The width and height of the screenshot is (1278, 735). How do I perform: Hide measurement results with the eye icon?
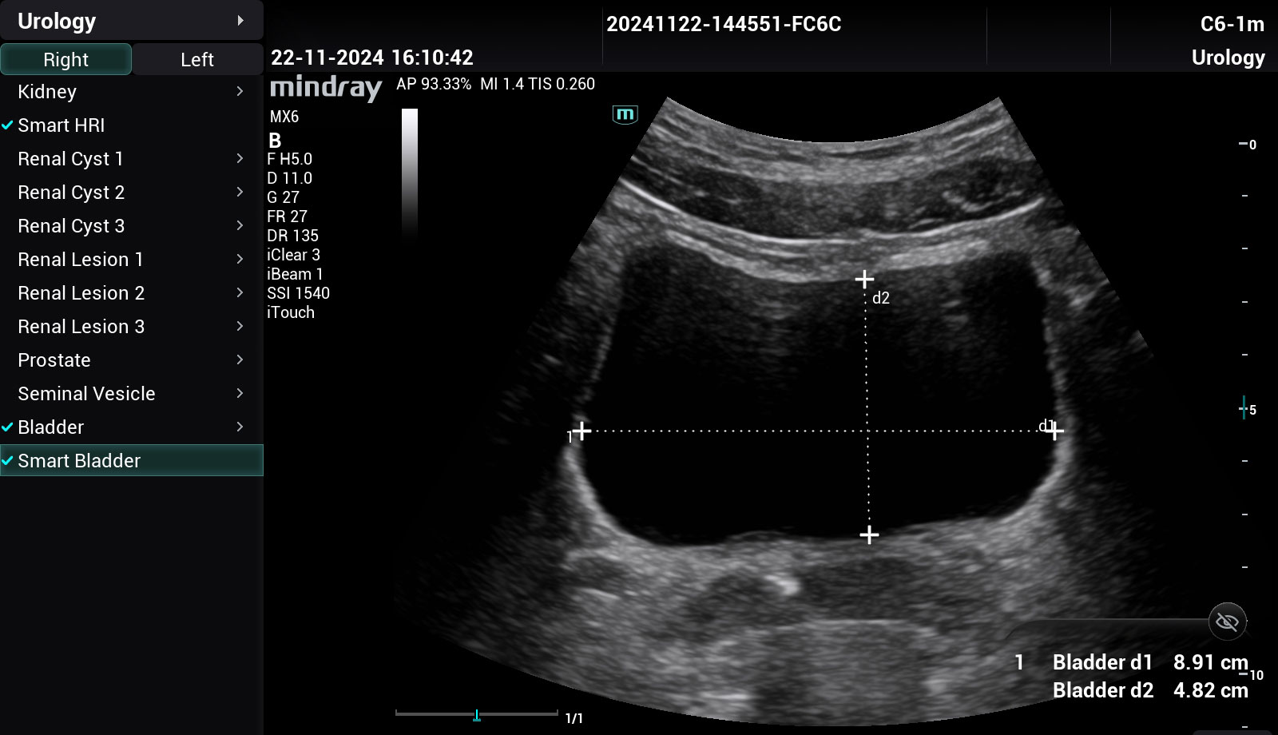coord(1227,622)
